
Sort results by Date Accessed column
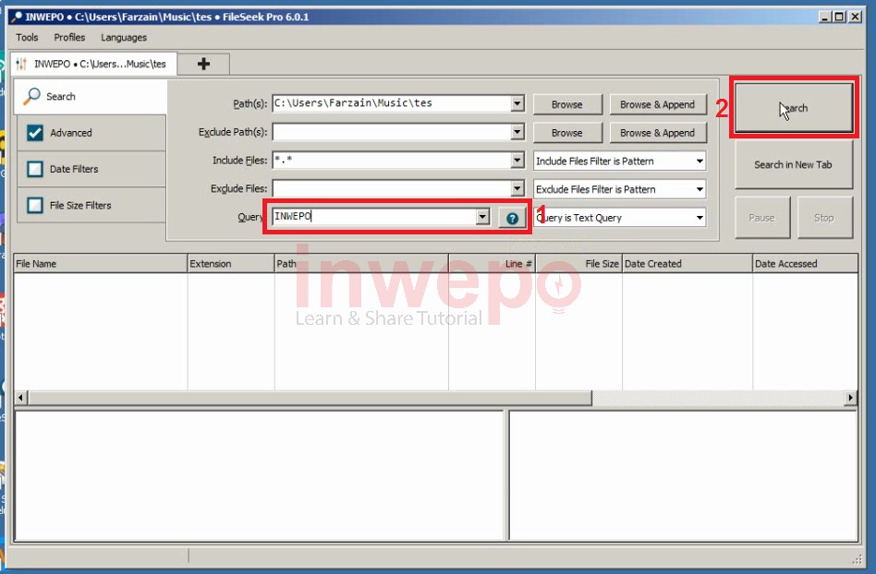pyautogui.click(x=805, y=264)
